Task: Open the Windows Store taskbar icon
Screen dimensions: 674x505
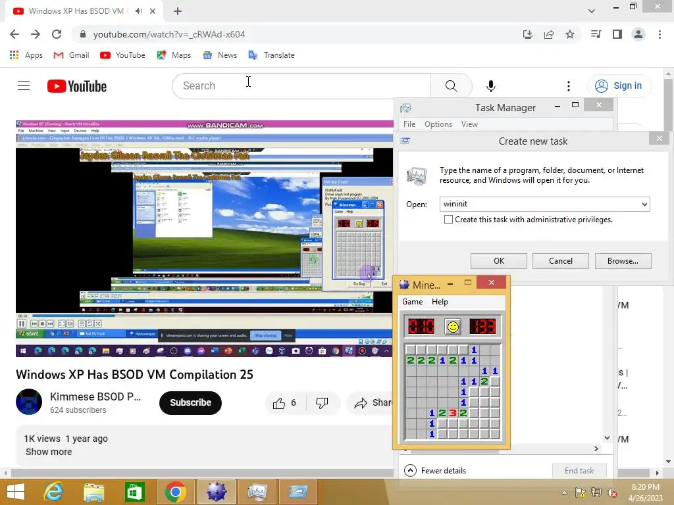Action: [134, 492]
